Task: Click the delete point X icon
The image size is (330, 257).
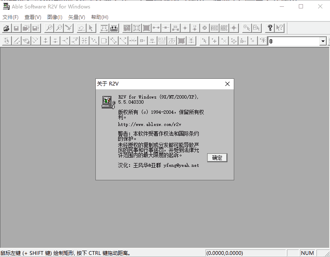Action: [x=224, y=41]
